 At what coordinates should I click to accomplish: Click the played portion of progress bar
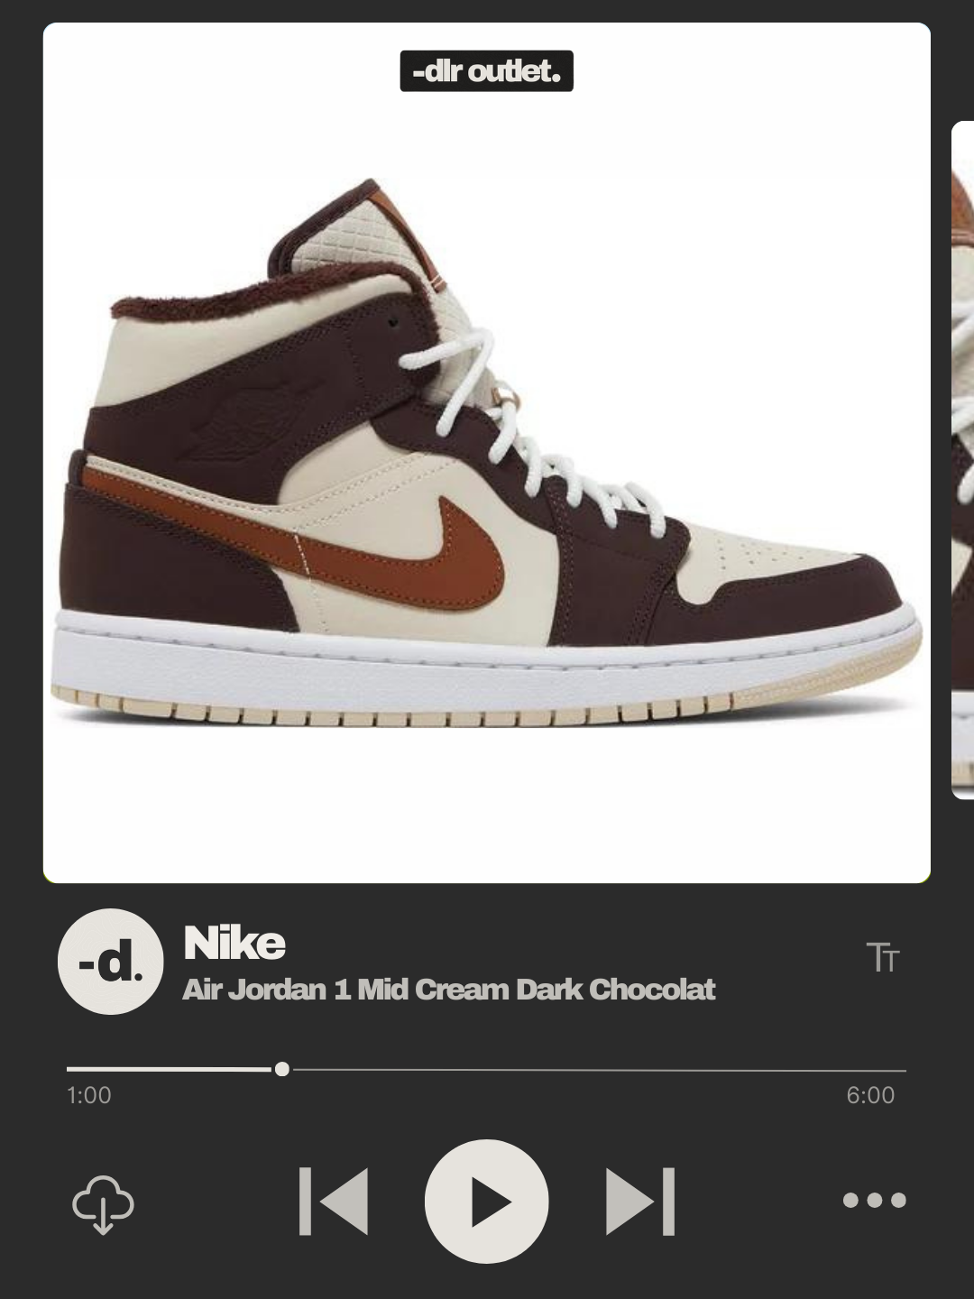170,1069
